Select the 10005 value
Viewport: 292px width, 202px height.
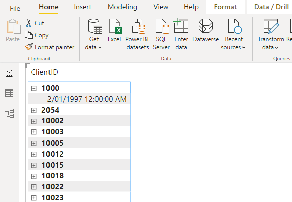pos(53,143)
